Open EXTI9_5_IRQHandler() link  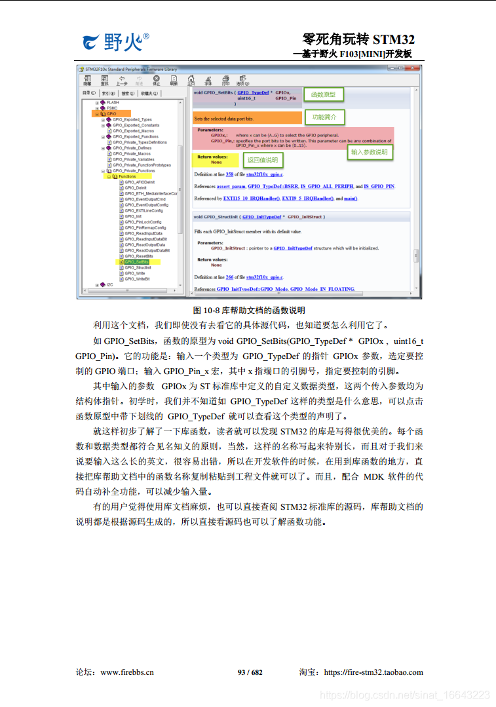tap(308, 199)
